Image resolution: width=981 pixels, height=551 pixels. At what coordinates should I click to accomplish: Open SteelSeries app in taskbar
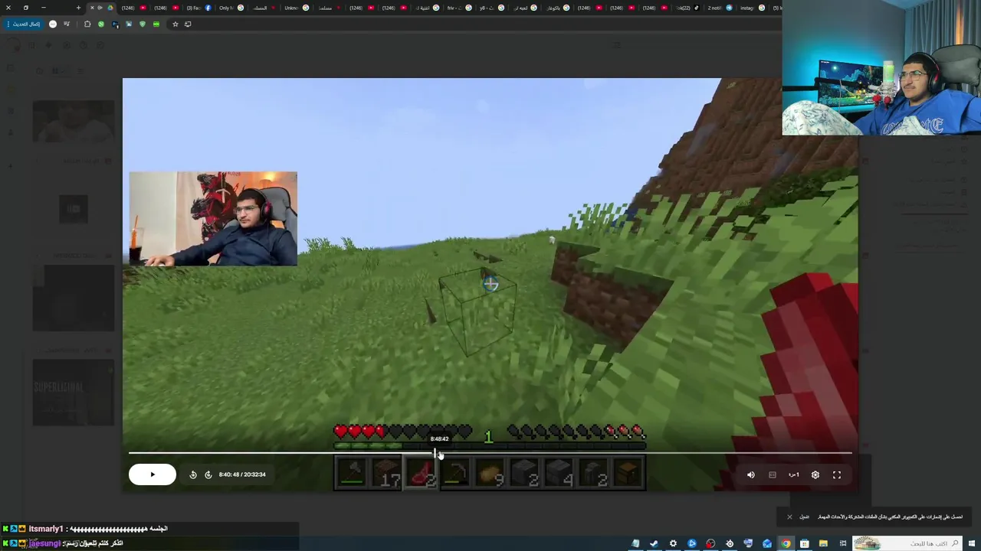pos(730,543)
